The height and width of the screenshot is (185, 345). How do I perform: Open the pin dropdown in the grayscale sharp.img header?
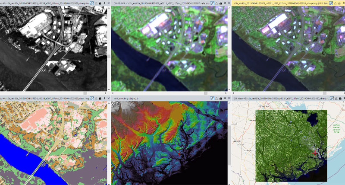[x=105, y=3]
